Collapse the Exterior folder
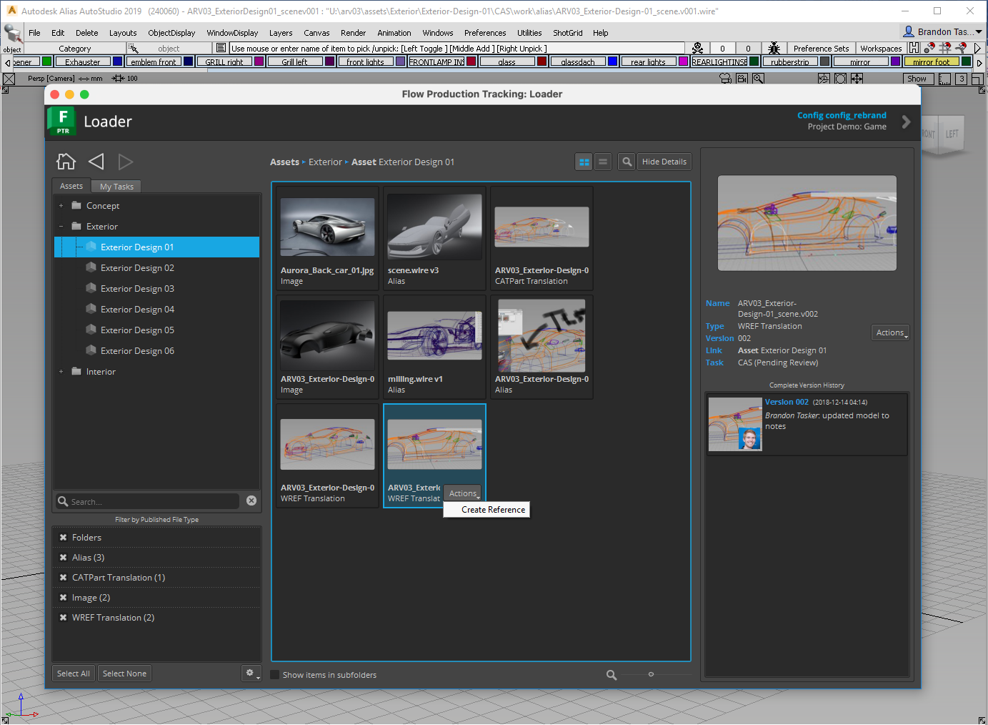This screenshot has width=988, height=725. point(61,227)
